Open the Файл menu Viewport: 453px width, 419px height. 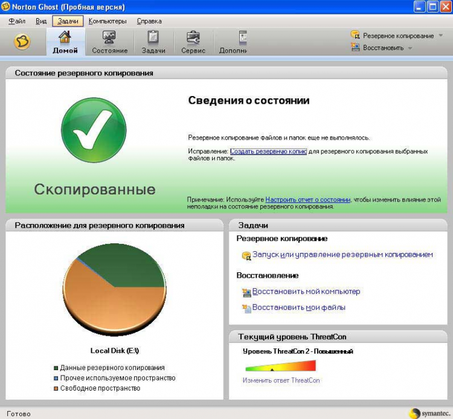point(17,21)
